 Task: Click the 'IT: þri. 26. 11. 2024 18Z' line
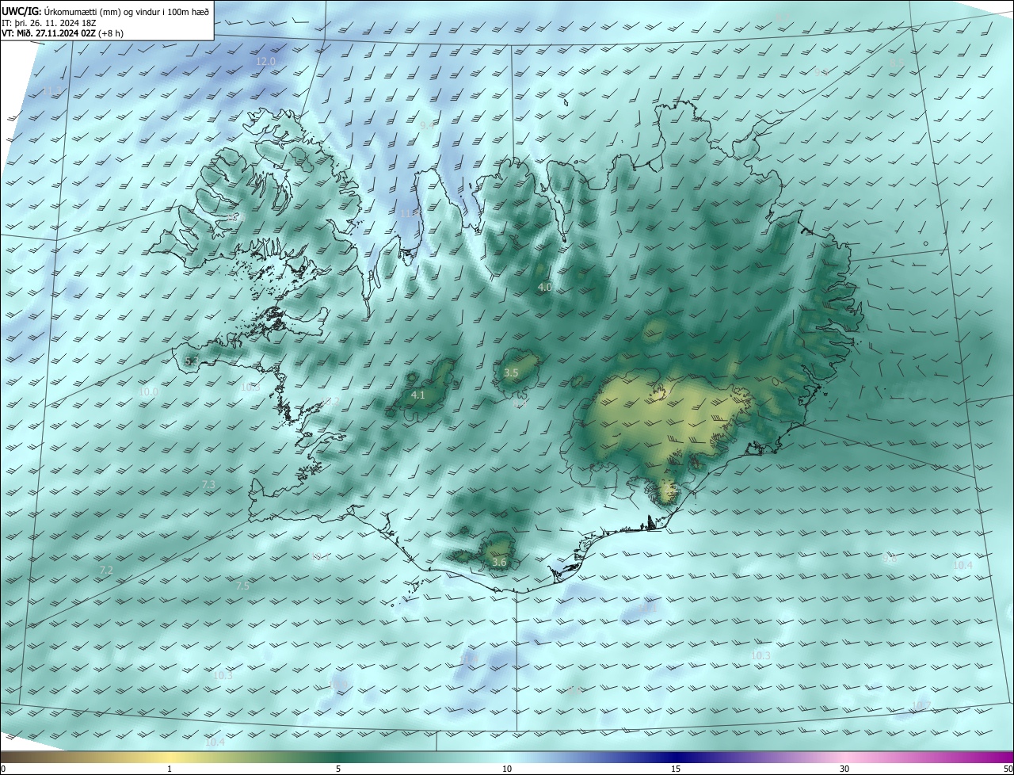51,22
